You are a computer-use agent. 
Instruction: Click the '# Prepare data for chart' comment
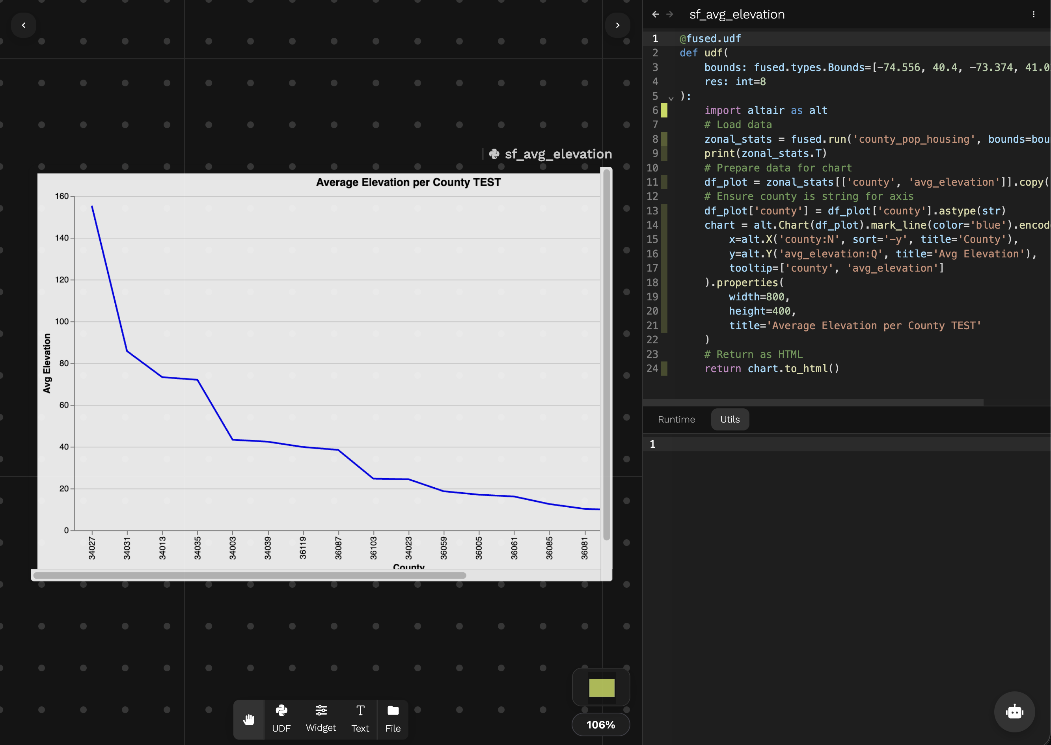778,168
